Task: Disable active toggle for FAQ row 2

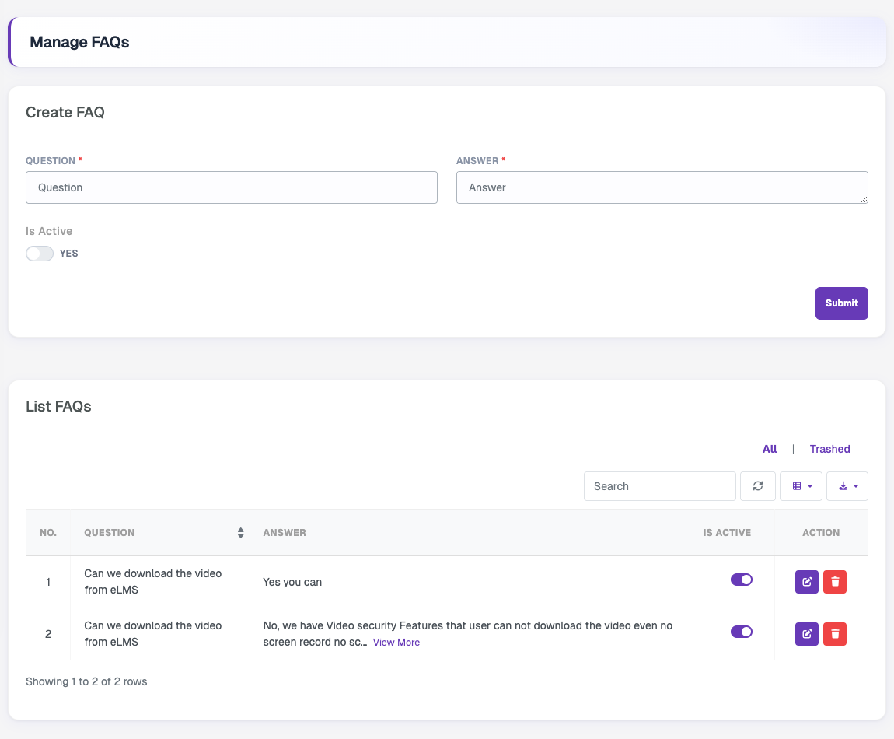Action: coord(741,631)
